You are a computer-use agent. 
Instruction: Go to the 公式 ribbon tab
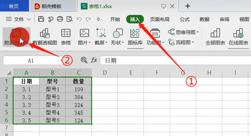185,19
